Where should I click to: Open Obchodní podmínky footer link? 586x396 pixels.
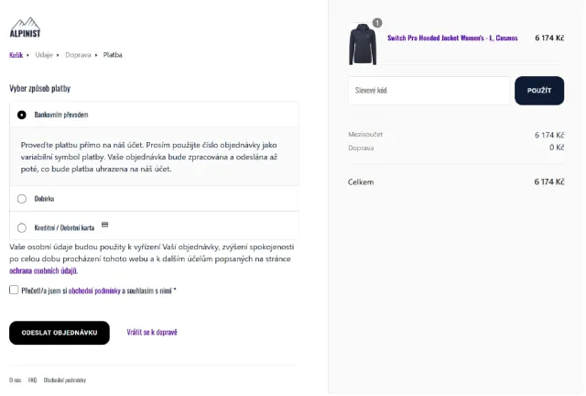65,379
